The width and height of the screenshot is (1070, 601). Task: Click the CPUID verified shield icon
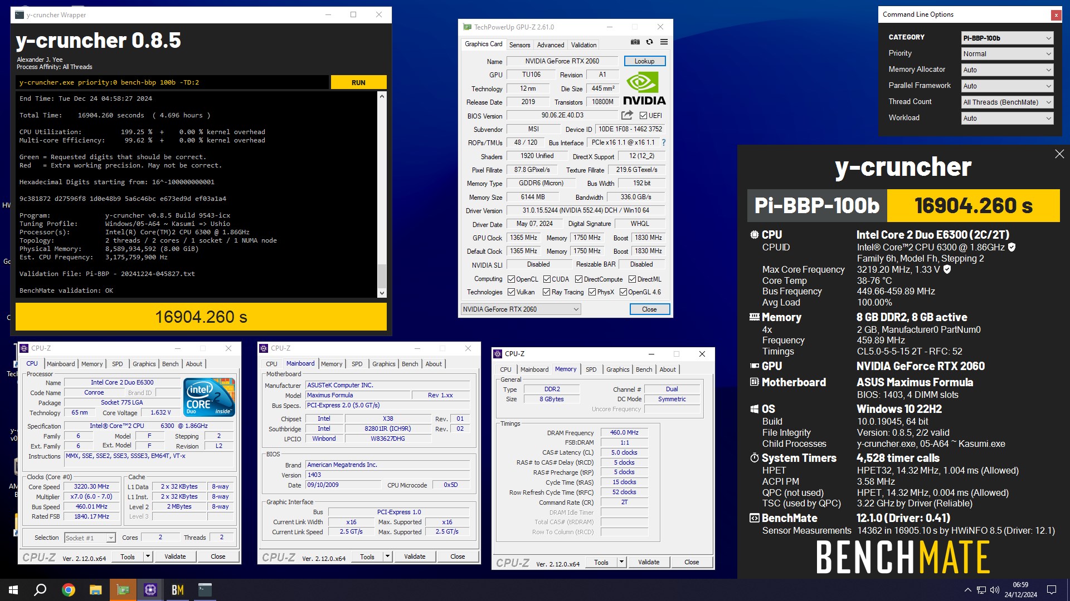(1012, 247)
